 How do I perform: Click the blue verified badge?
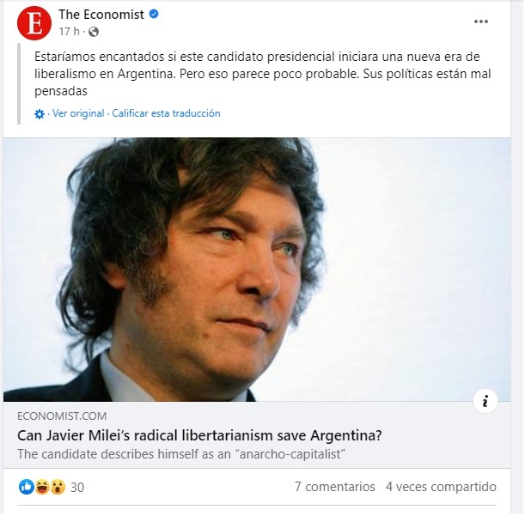tap(154, 15)
